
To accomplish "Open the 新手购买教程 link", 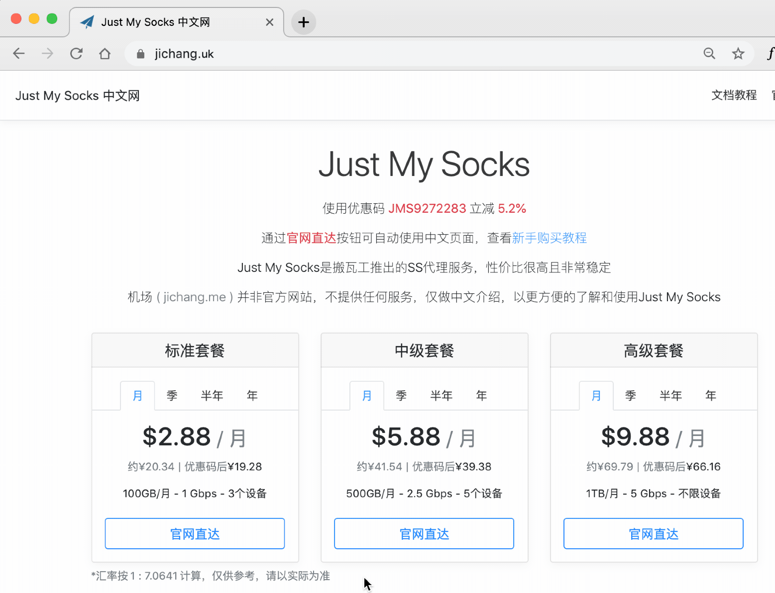I will (x=549, y=238).
